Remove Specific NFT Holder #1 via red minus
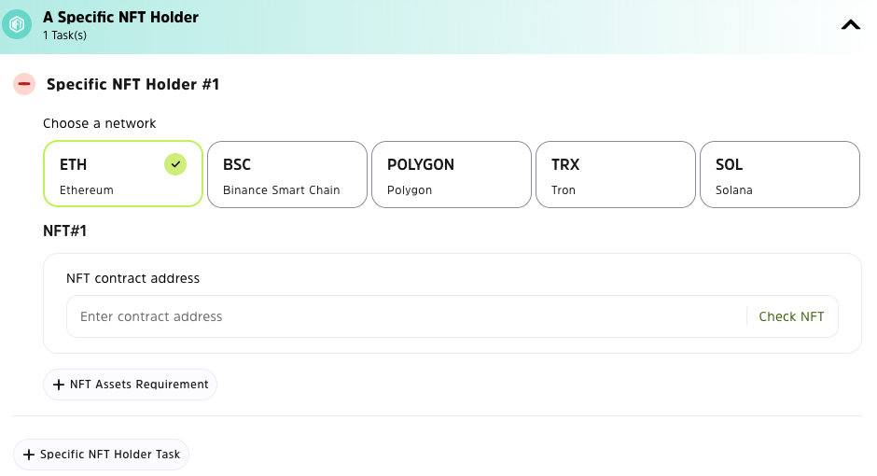Image resolution: width=877 pixels, height=476 pixels. point(24,85)
